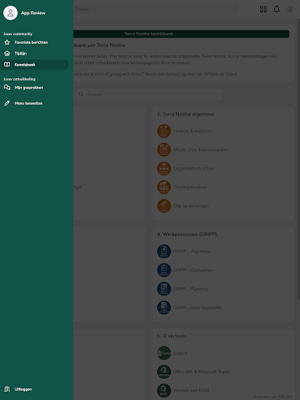Open Overlegstructuur page

(190, 187)
